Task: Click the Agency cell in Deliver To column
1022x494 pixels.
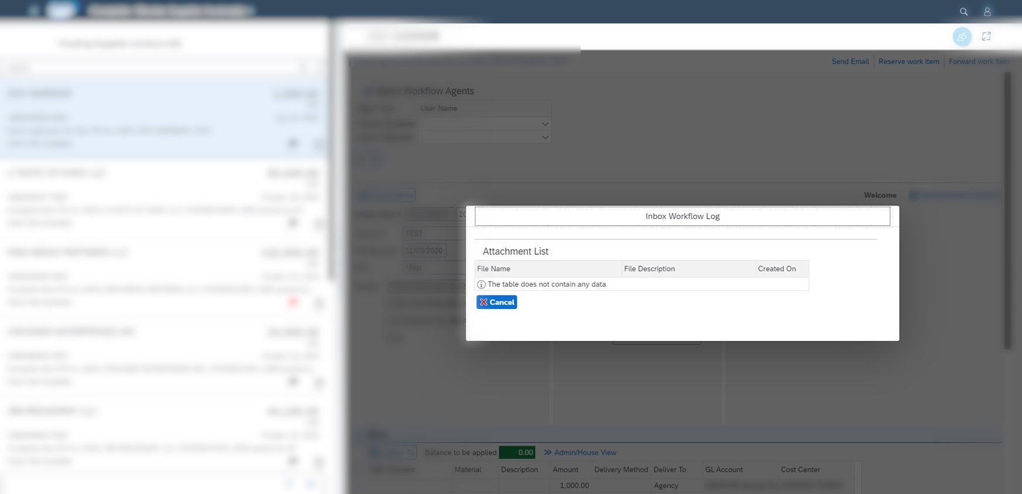Action: tap(677, 486)
